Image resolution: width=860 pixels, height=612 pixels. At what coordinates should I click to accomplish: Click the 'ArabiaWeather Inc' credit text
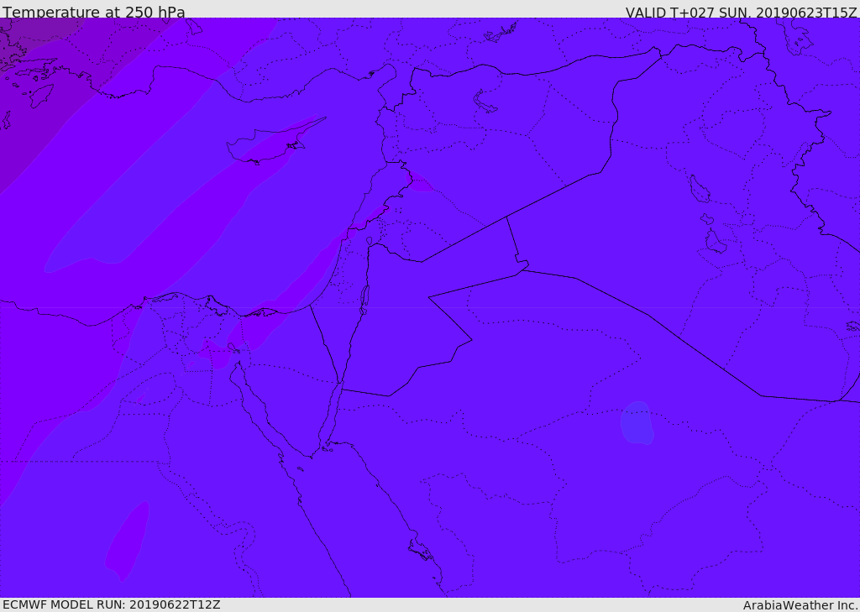(x=800, y=605)
